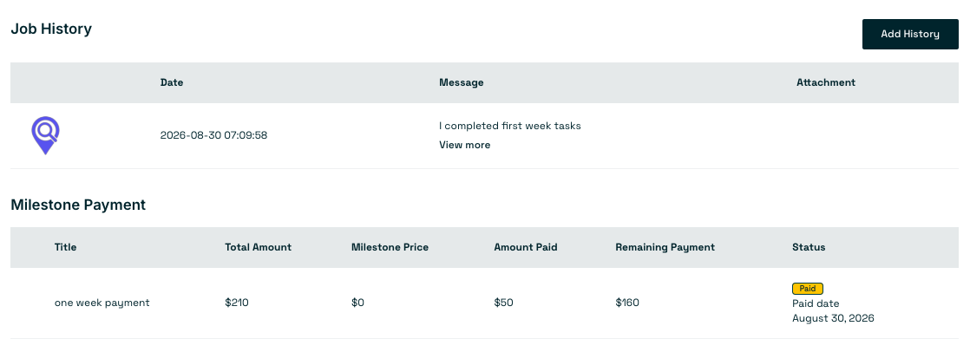This screenshot has height=352, width=970.
Task: Click the Paid date August 30, 2026 text
Action: point(833,311)
